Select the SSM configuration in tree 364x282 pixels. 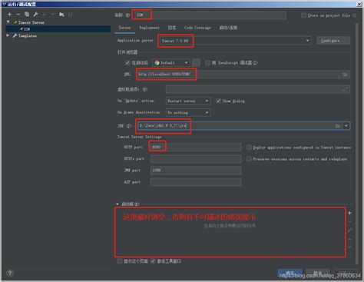58,29
